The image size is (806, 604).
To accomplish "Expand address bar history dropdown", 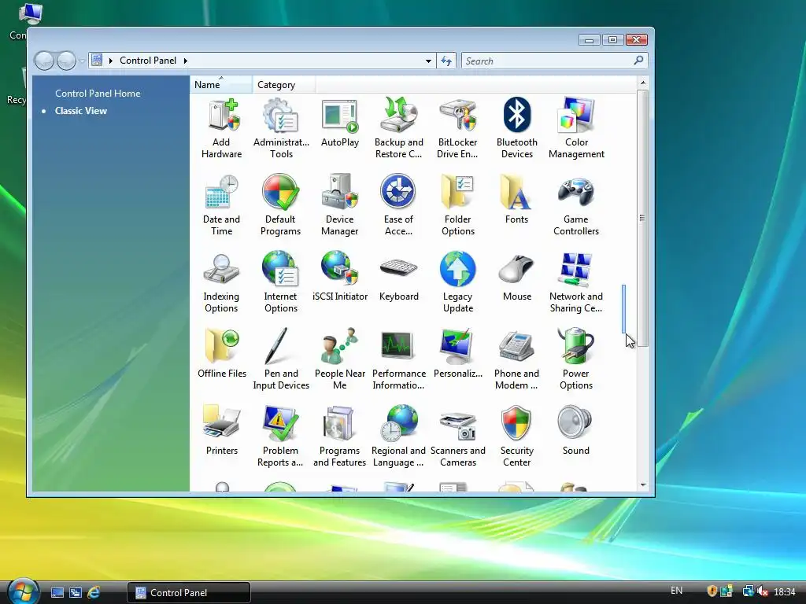I will tap(428, 61).
